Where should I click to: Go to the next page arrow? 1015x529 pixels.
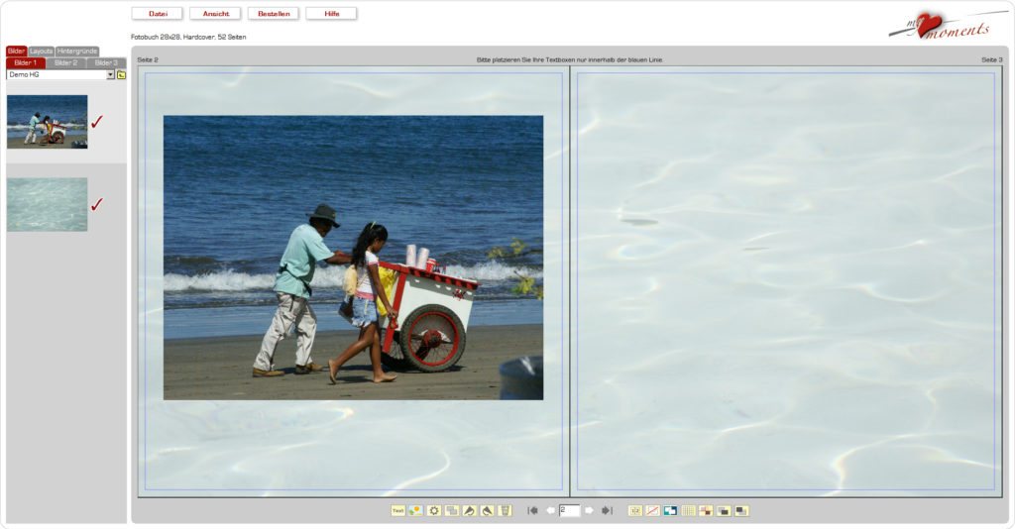point(589,511)
